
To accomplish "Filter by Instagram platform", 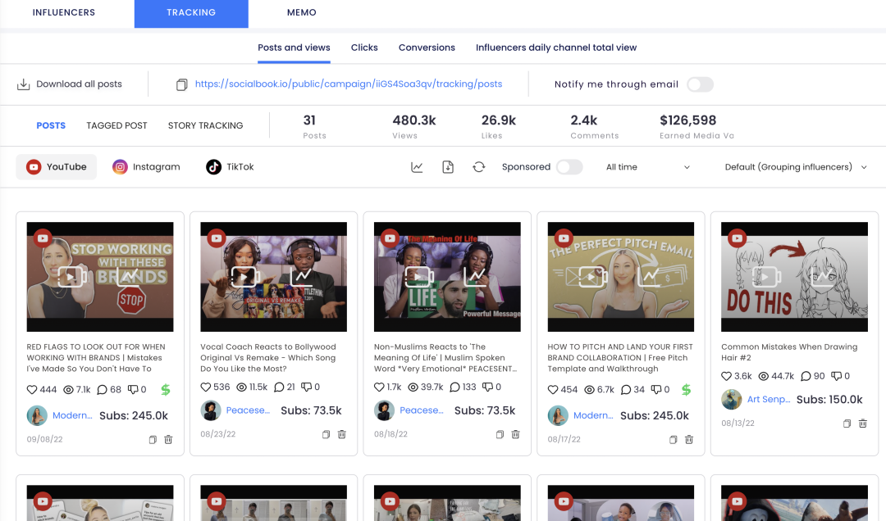I will coord(146,167).
